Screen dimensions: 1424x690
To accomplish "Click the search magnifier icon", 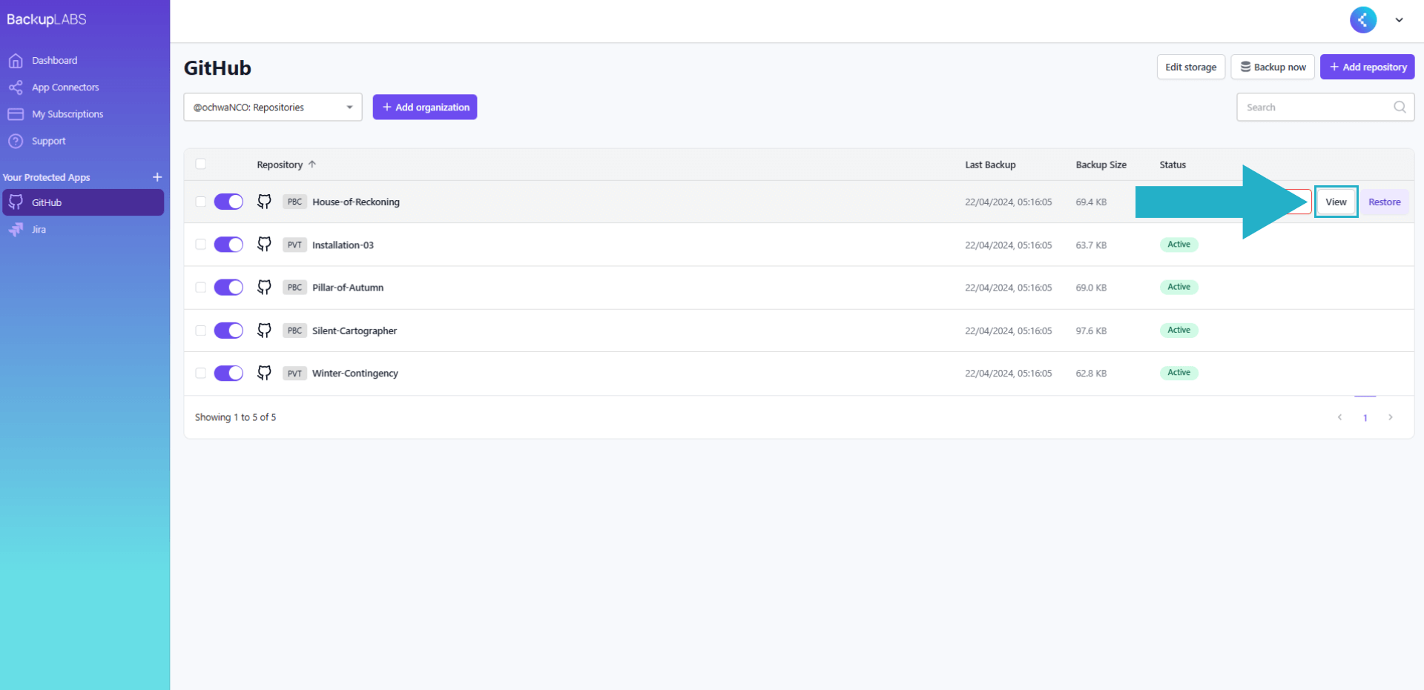I will (1400, 107).
